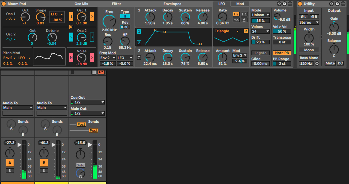Click return track B button

pos(44,163)
